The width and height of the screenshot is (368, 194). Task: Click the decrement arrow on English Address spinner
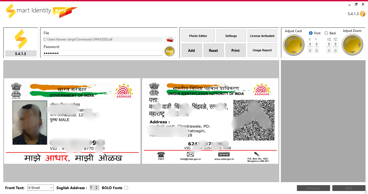coord(97,189)
